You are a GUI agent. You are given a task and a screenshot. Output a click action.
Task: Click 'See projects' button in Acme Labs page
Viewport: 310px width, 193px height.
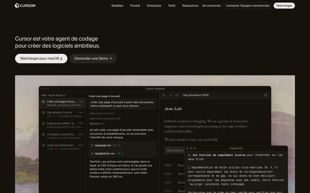tap(175, 150)
